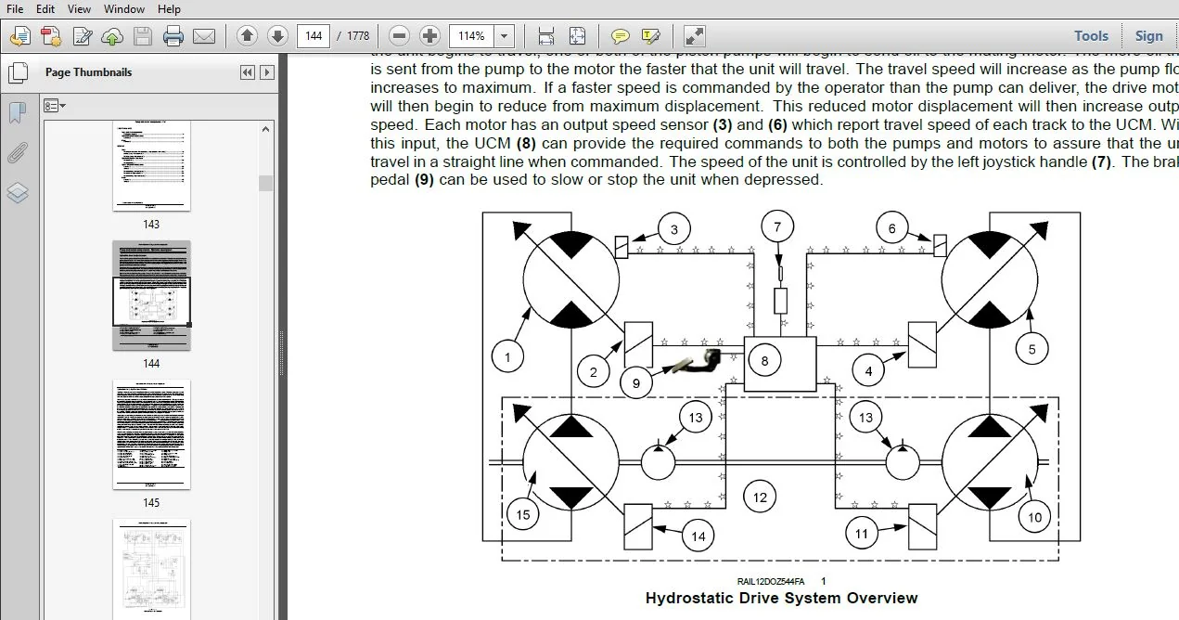Screen dimensions: 1179x620
Task: Click the page label '145' under thumbnail
Action: pyautogui.click(x=151, y=503)
